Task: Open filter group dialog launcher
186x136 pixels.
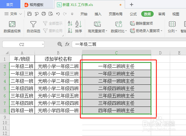Action: tap(63, 35)
